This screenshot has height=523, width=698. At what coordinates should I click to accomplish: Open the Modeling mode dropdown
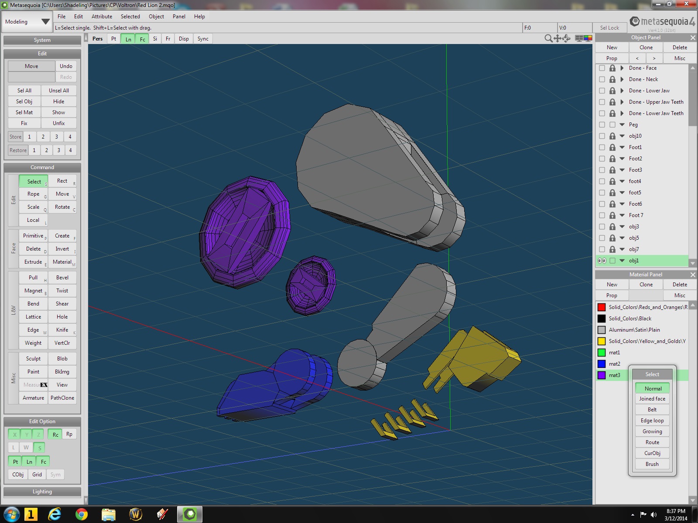(x=27, y=22)
